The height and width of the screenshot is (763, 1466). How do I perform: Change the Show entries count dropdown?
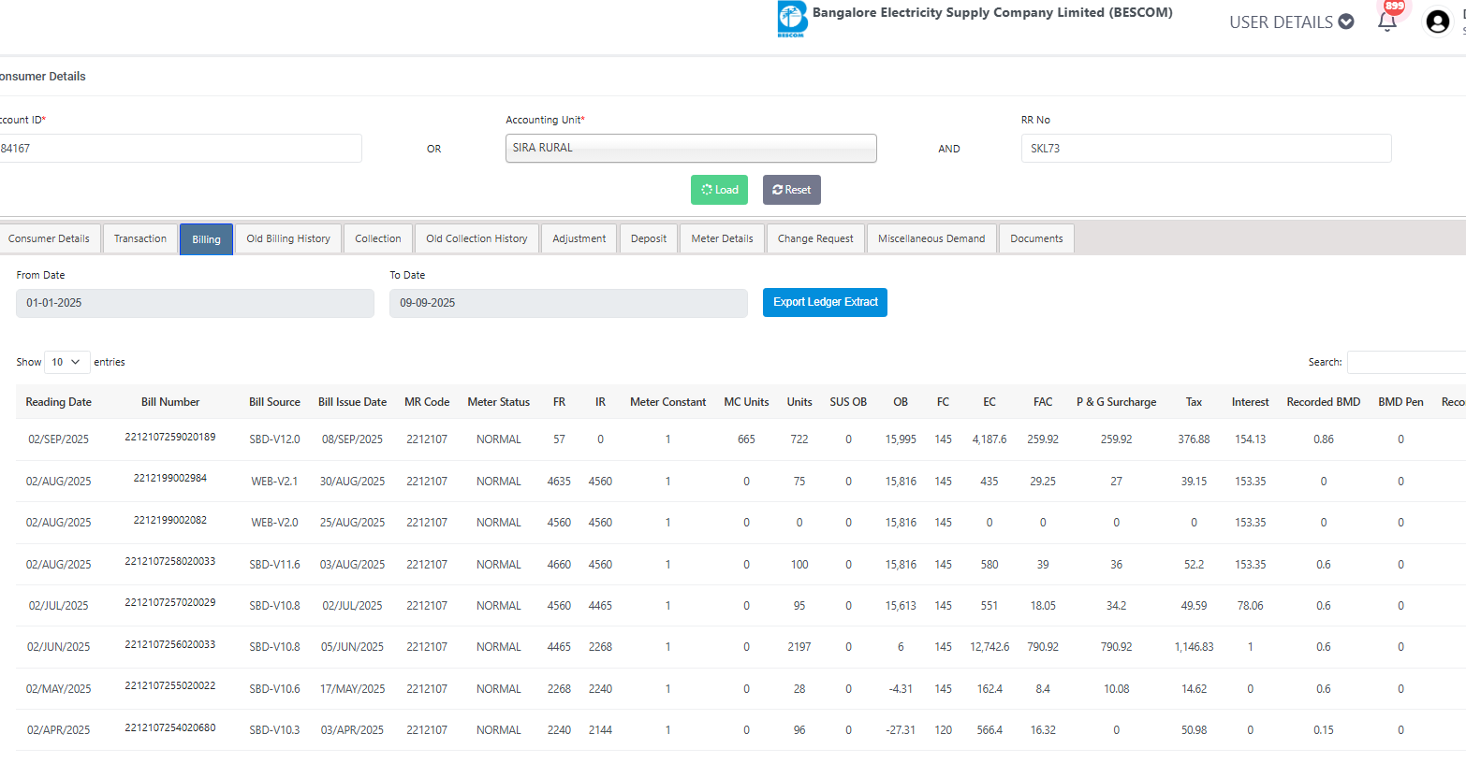tap(66, 362)
